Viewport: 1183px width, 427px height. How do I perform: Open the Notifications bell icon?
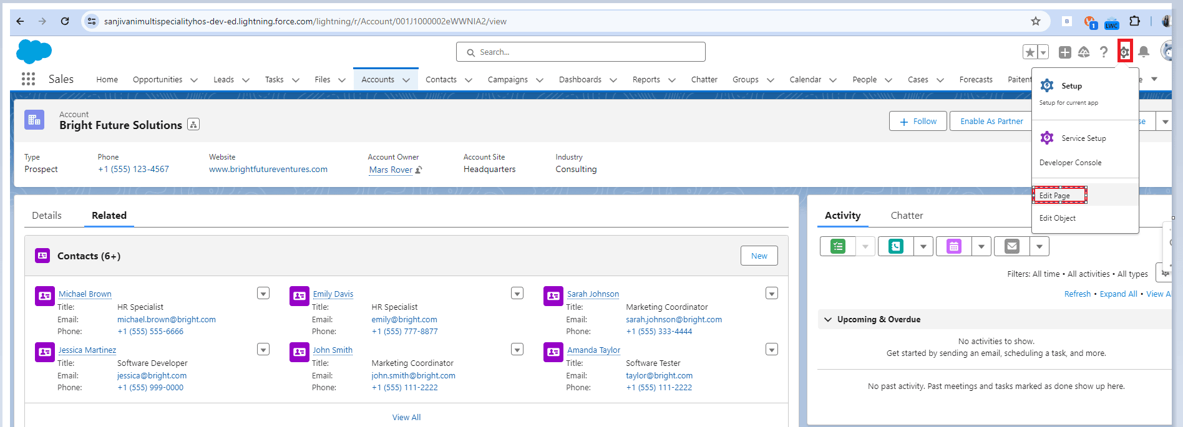[x=1144, y=52]
